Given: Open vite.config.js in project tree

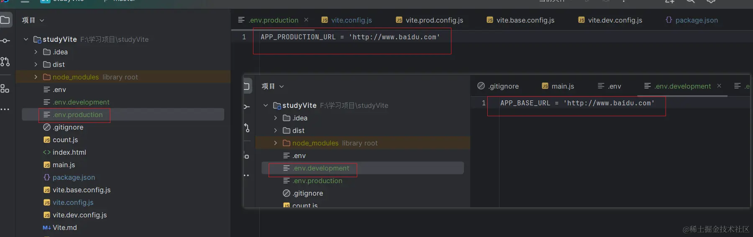Looking at the screenshot, I should tap(69, 202).
